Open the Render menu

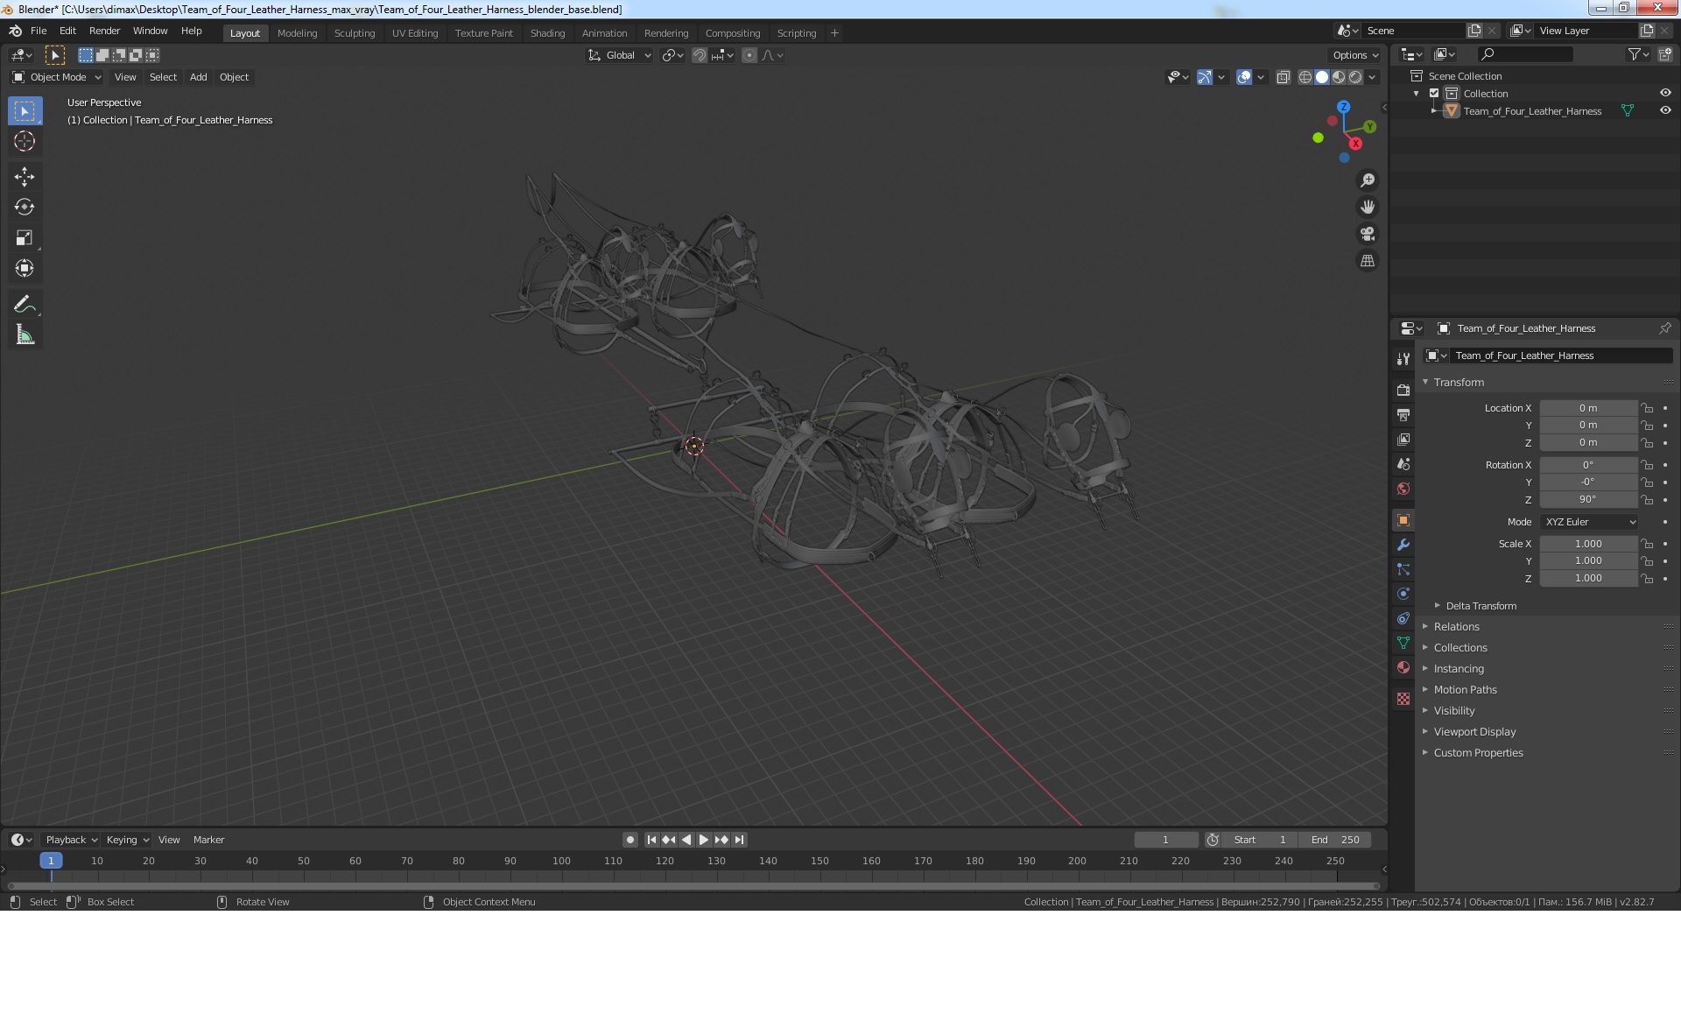point(104,31)
